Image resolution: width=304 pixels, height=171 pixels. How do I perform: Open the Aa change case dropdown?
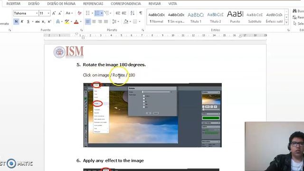pos(69,13)
